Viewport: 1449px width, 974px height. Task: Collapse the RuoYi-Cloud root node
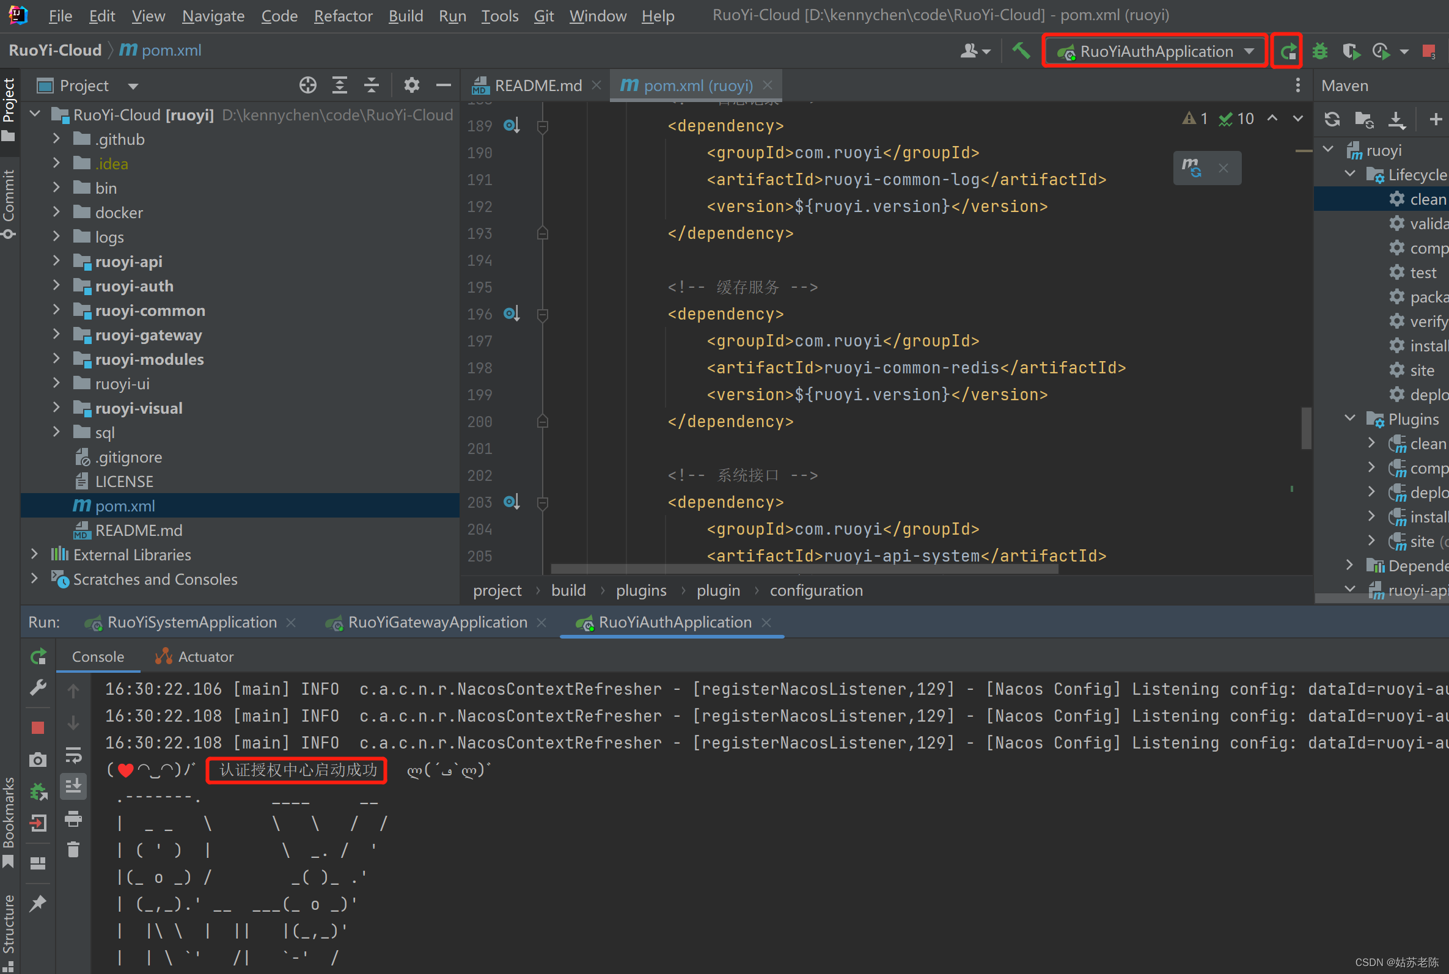click(x=35, y=114)
